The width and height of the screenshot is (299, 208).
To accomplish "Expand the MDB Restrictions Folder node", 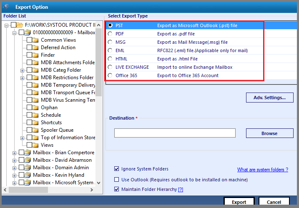I will point(23,78).
